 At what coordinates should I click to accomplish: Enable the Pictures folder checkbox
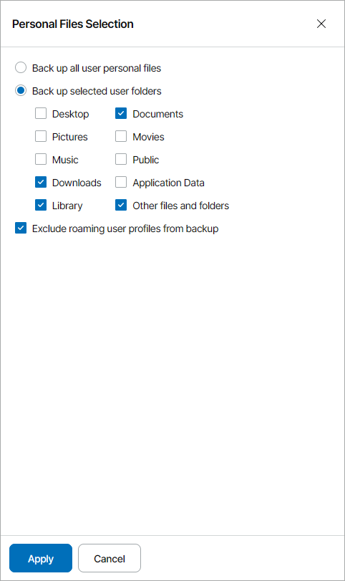coord(41,136)
